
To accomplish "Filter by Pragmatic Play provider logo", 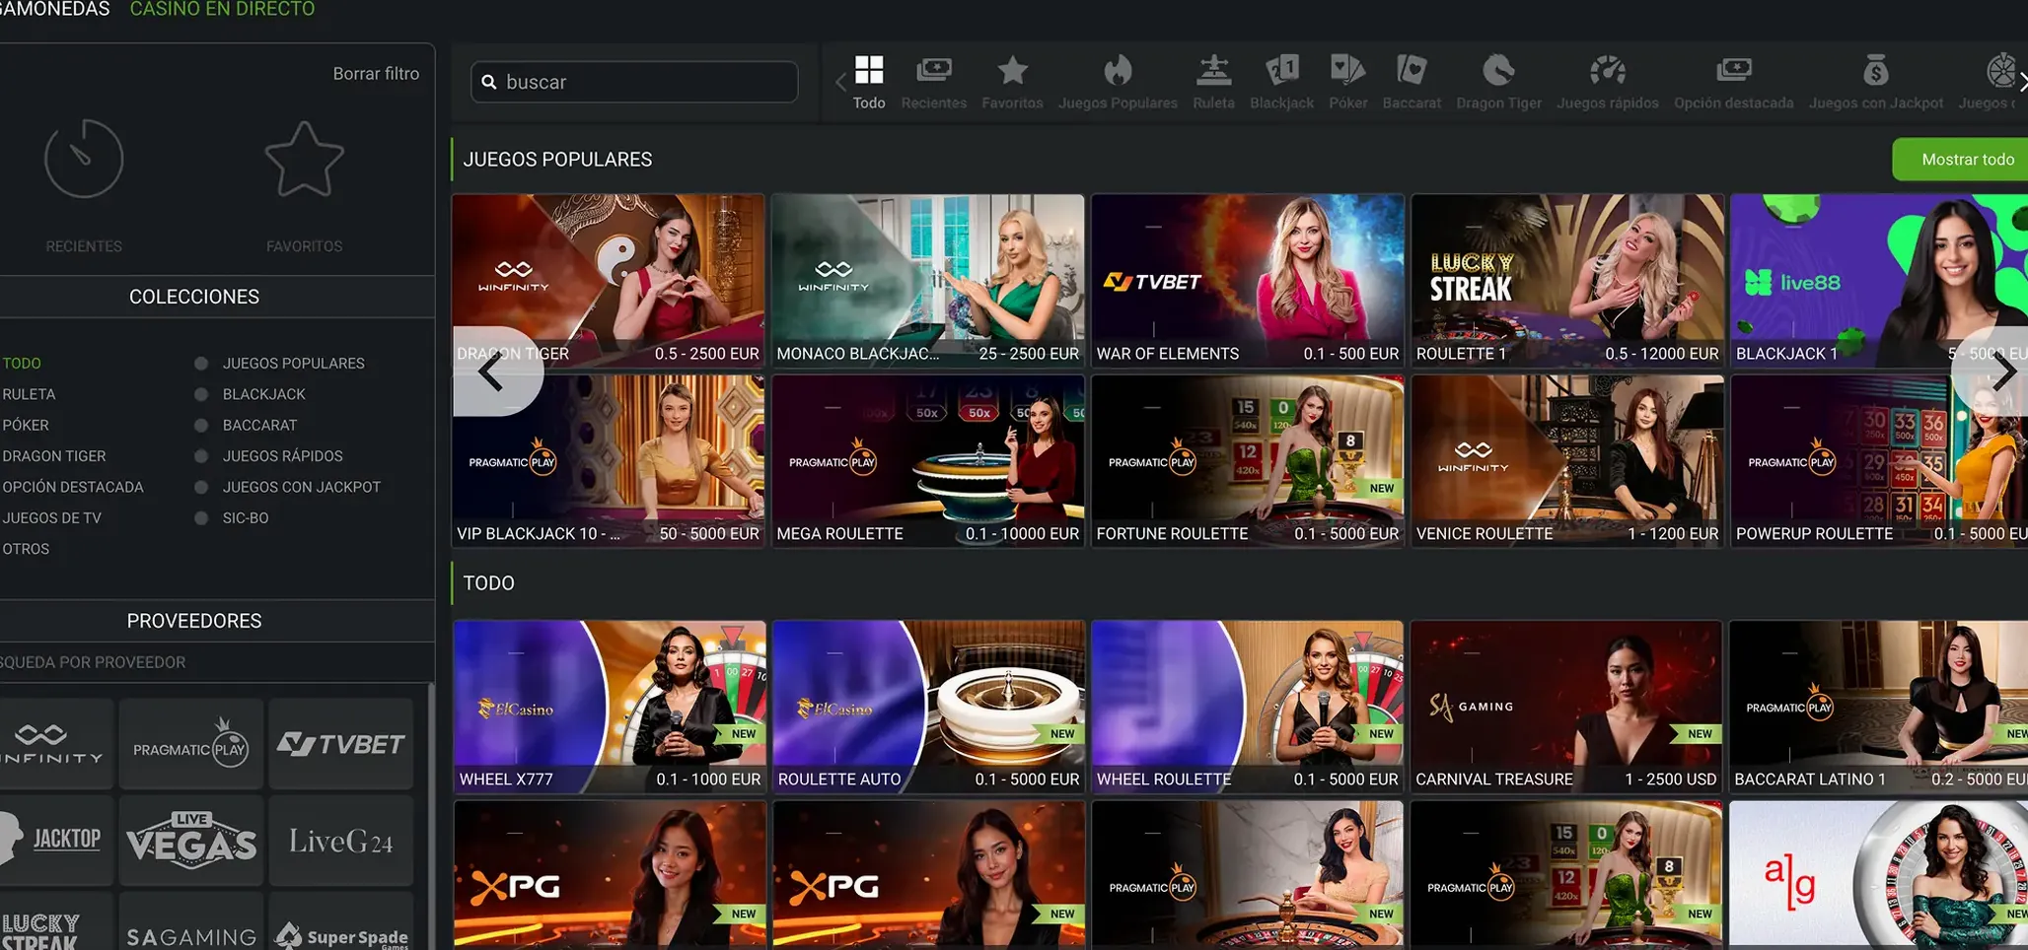I will pos(190,744).
